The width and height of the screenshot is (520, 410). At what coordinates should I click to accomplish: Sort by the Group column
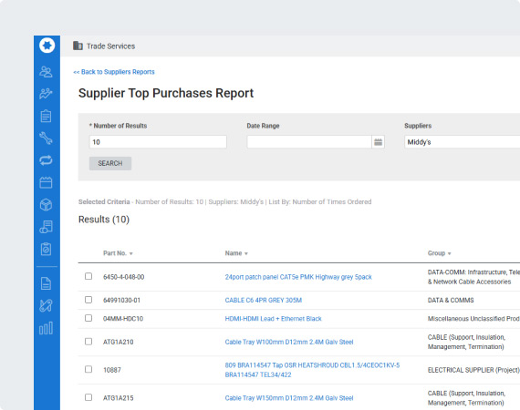[x=439, y=253]
